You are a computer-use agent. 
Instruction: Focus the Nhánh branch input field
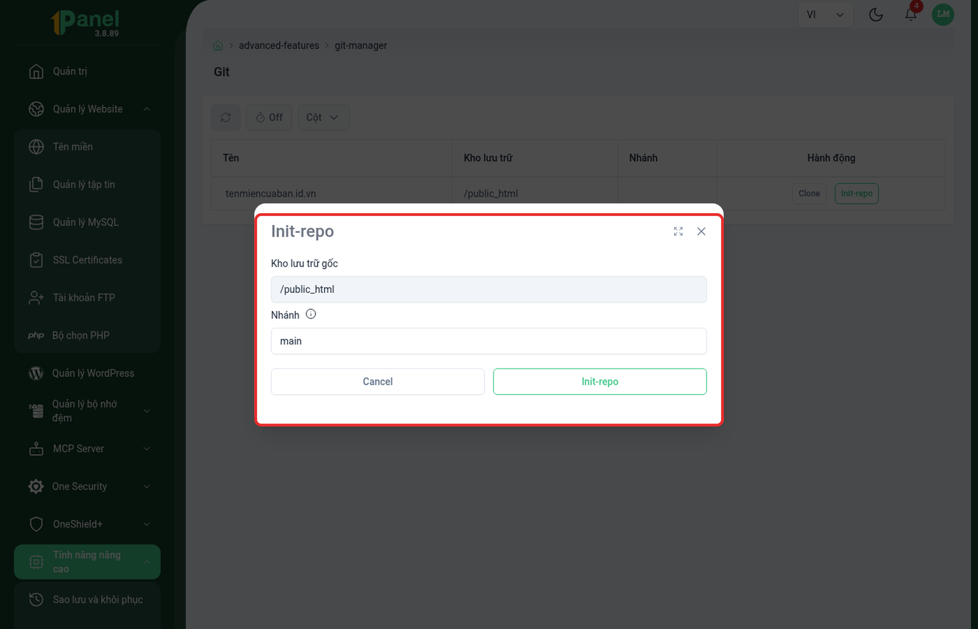pyautogui.click(x=489, y=341)
